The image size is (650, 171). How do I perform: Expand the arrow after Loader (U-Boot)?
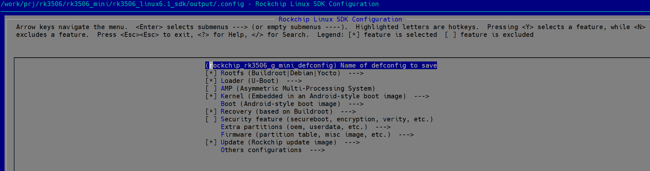pos(294,81)
